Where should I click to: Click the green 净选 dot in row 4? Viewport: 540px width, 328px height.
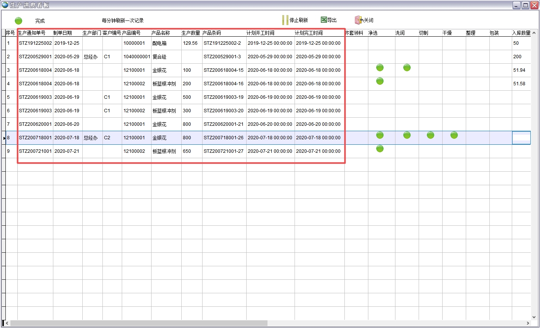(380, 81)
